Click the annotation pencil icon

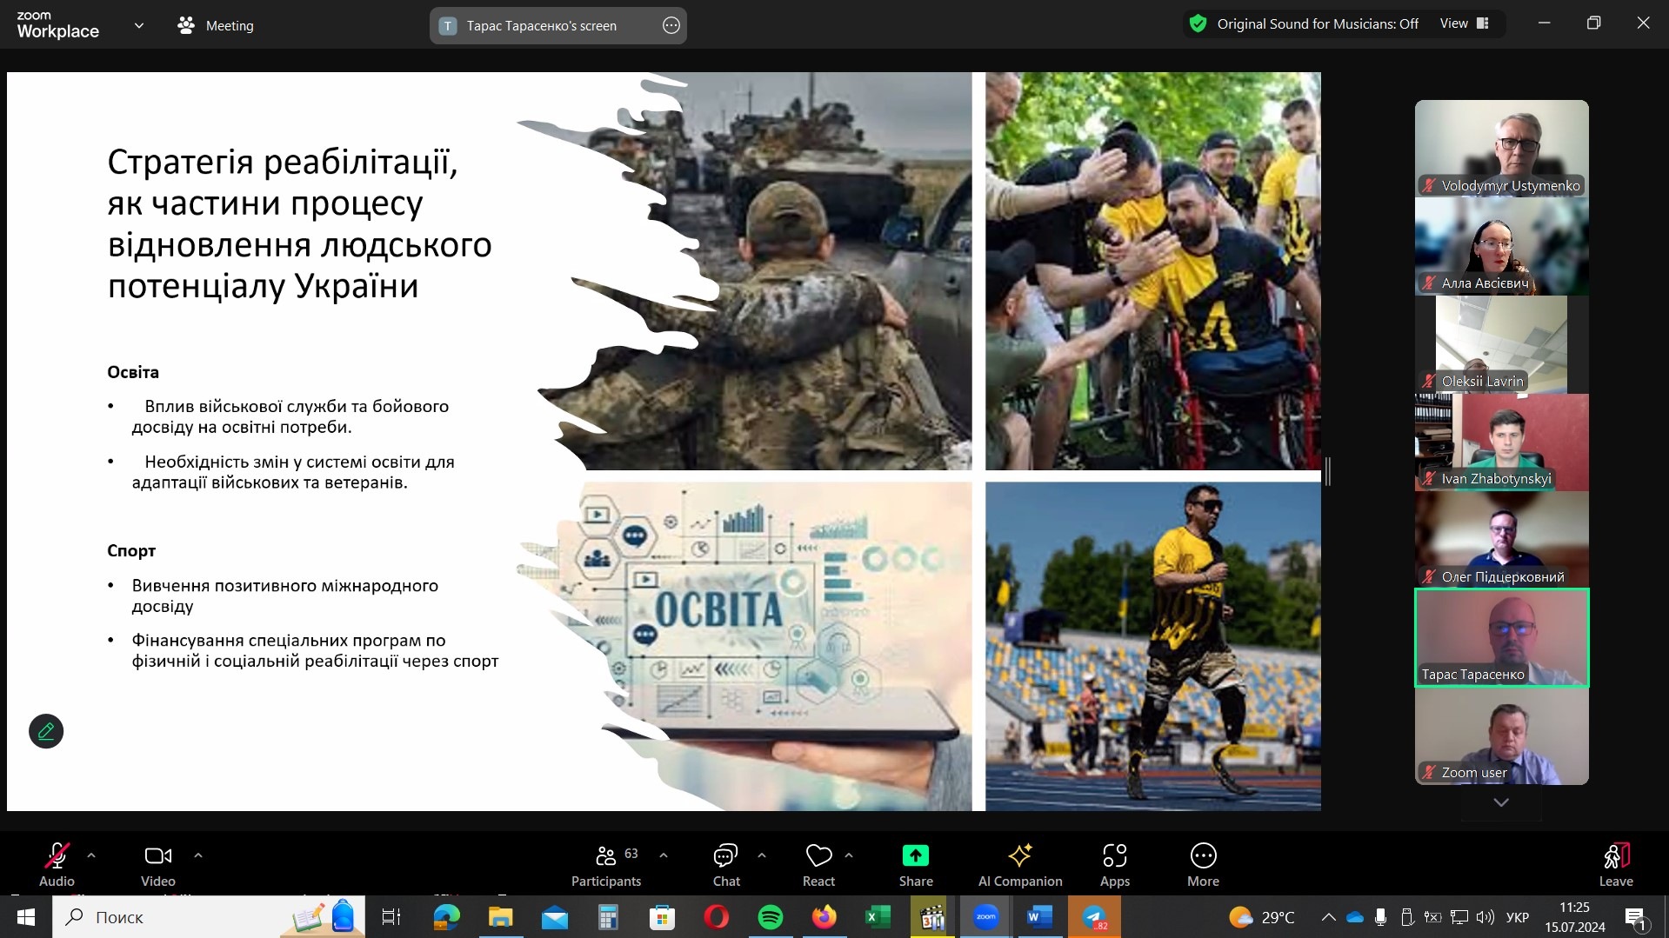(46, 731)
